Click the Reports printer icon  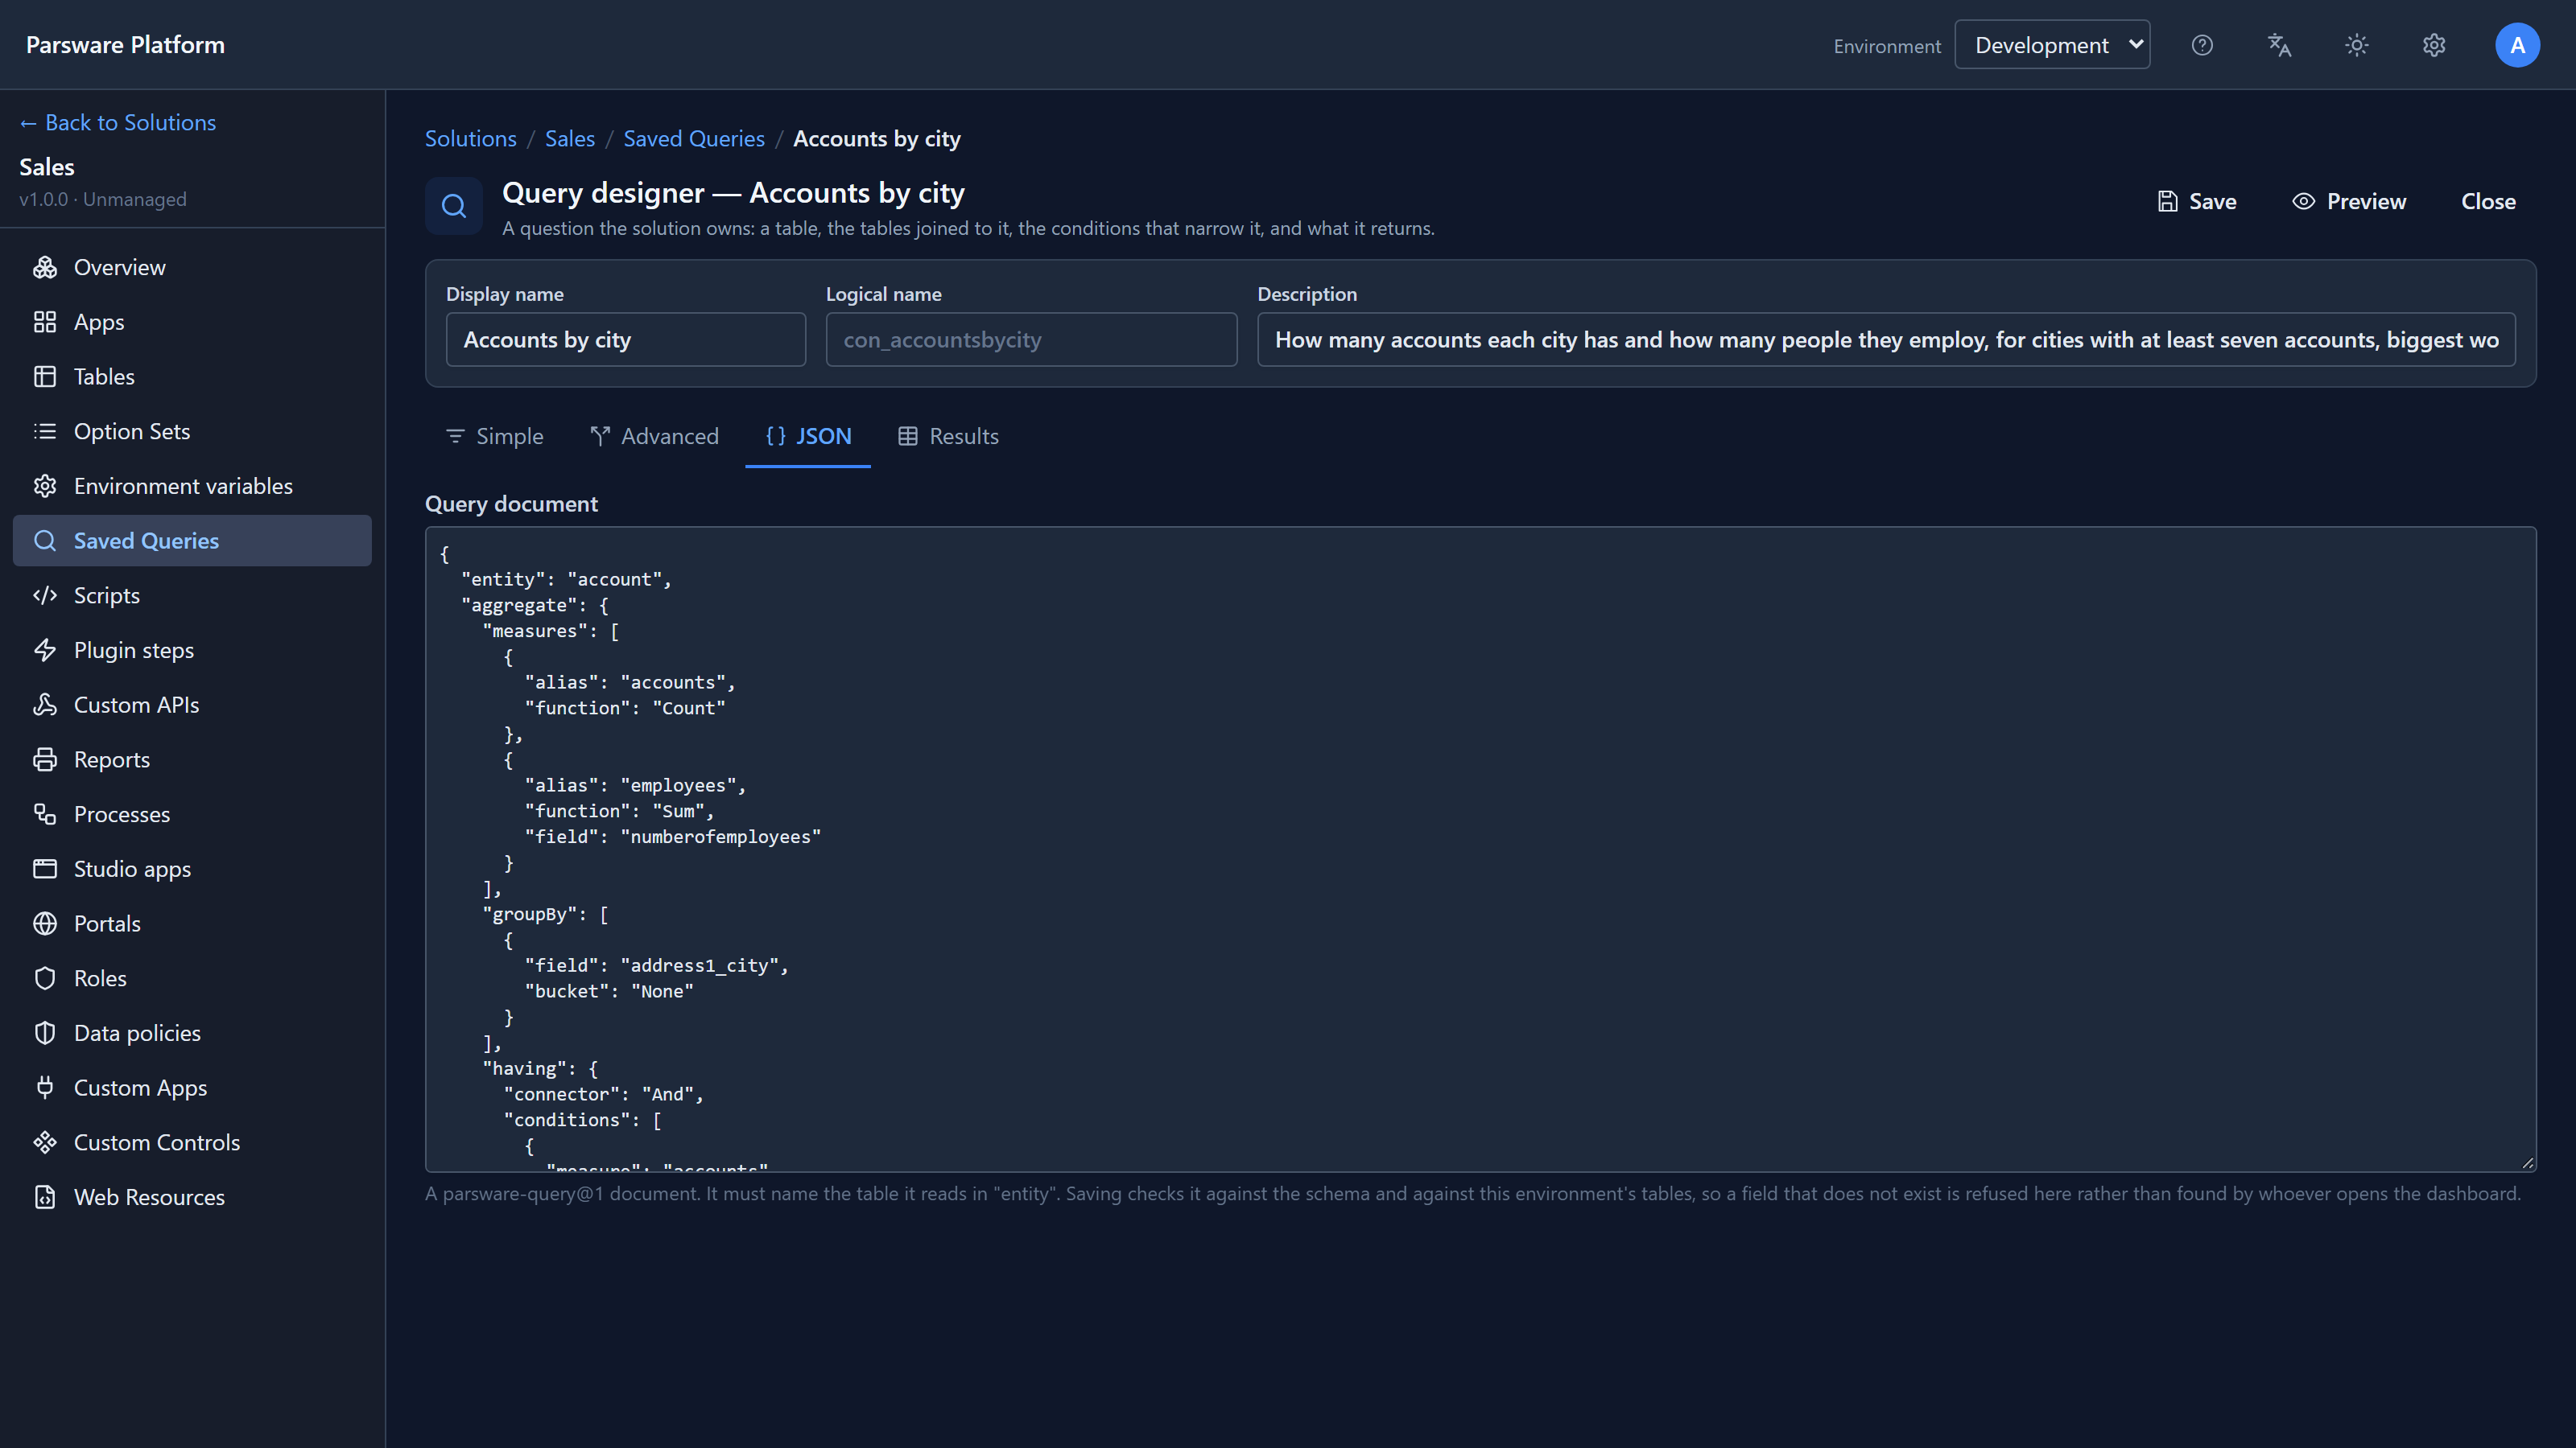point(45,759)
